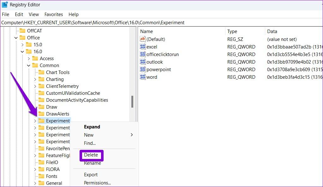Click the (Default) string value icon
323x187 pixels.
pos(142,39)
